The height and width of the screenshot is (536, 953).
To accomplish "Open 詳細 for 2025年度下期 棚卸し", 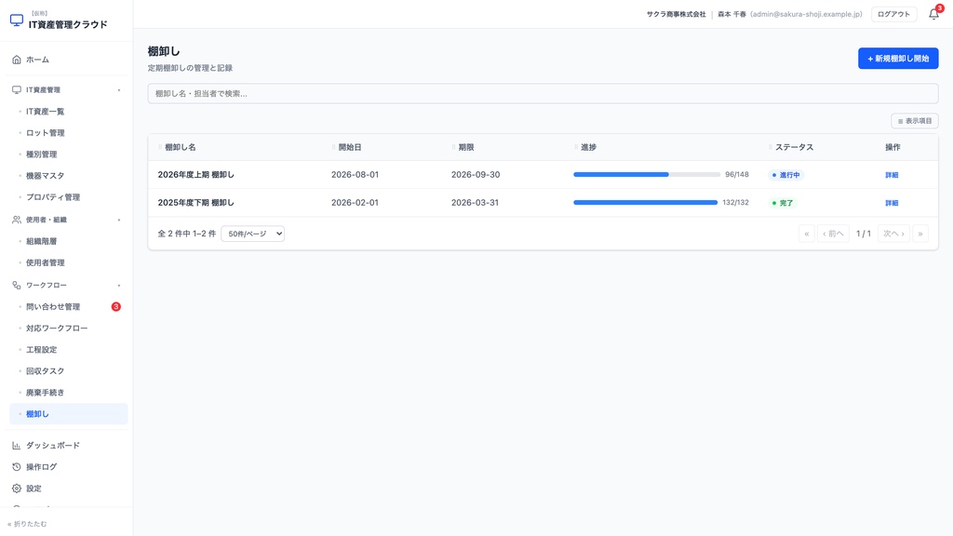I will pyautogui.click(x=892, y=203).
